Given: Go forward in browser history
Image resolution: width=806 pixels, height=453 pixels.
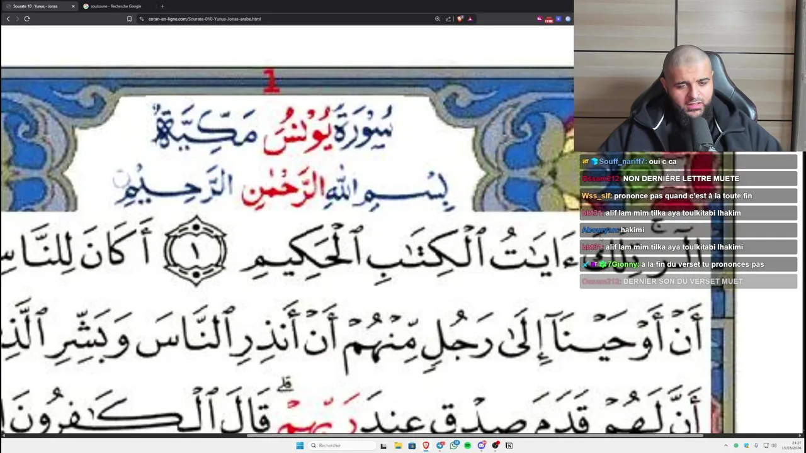Looking at the screenshot, I should coord(17,19).
